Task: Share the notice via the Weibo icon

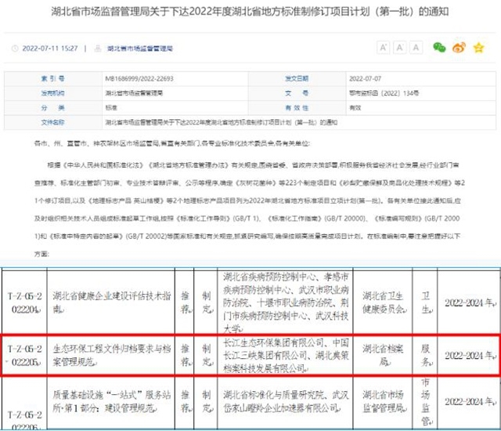Action: (459, 48)
